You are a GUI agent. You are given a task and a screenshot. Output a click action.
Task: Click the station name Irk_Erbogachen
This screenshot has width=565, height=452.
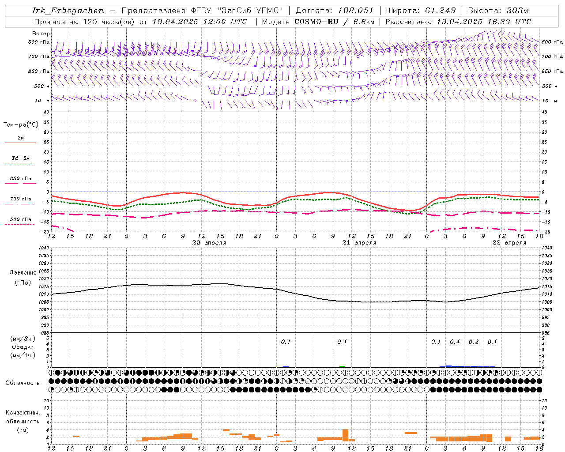(68, 11)
